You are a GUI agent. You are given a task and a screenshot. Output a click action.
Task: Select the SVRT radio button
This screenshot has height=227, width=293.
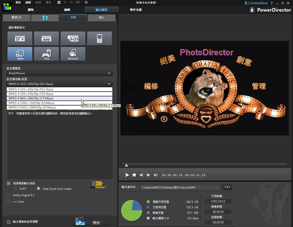pyautogui.click(x=15, y=188)
